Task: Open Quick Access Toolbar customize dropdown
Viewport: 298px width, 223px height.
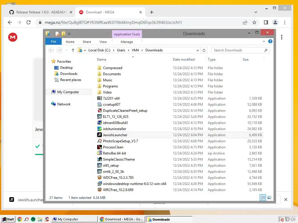Action: [x=69, y=34]
